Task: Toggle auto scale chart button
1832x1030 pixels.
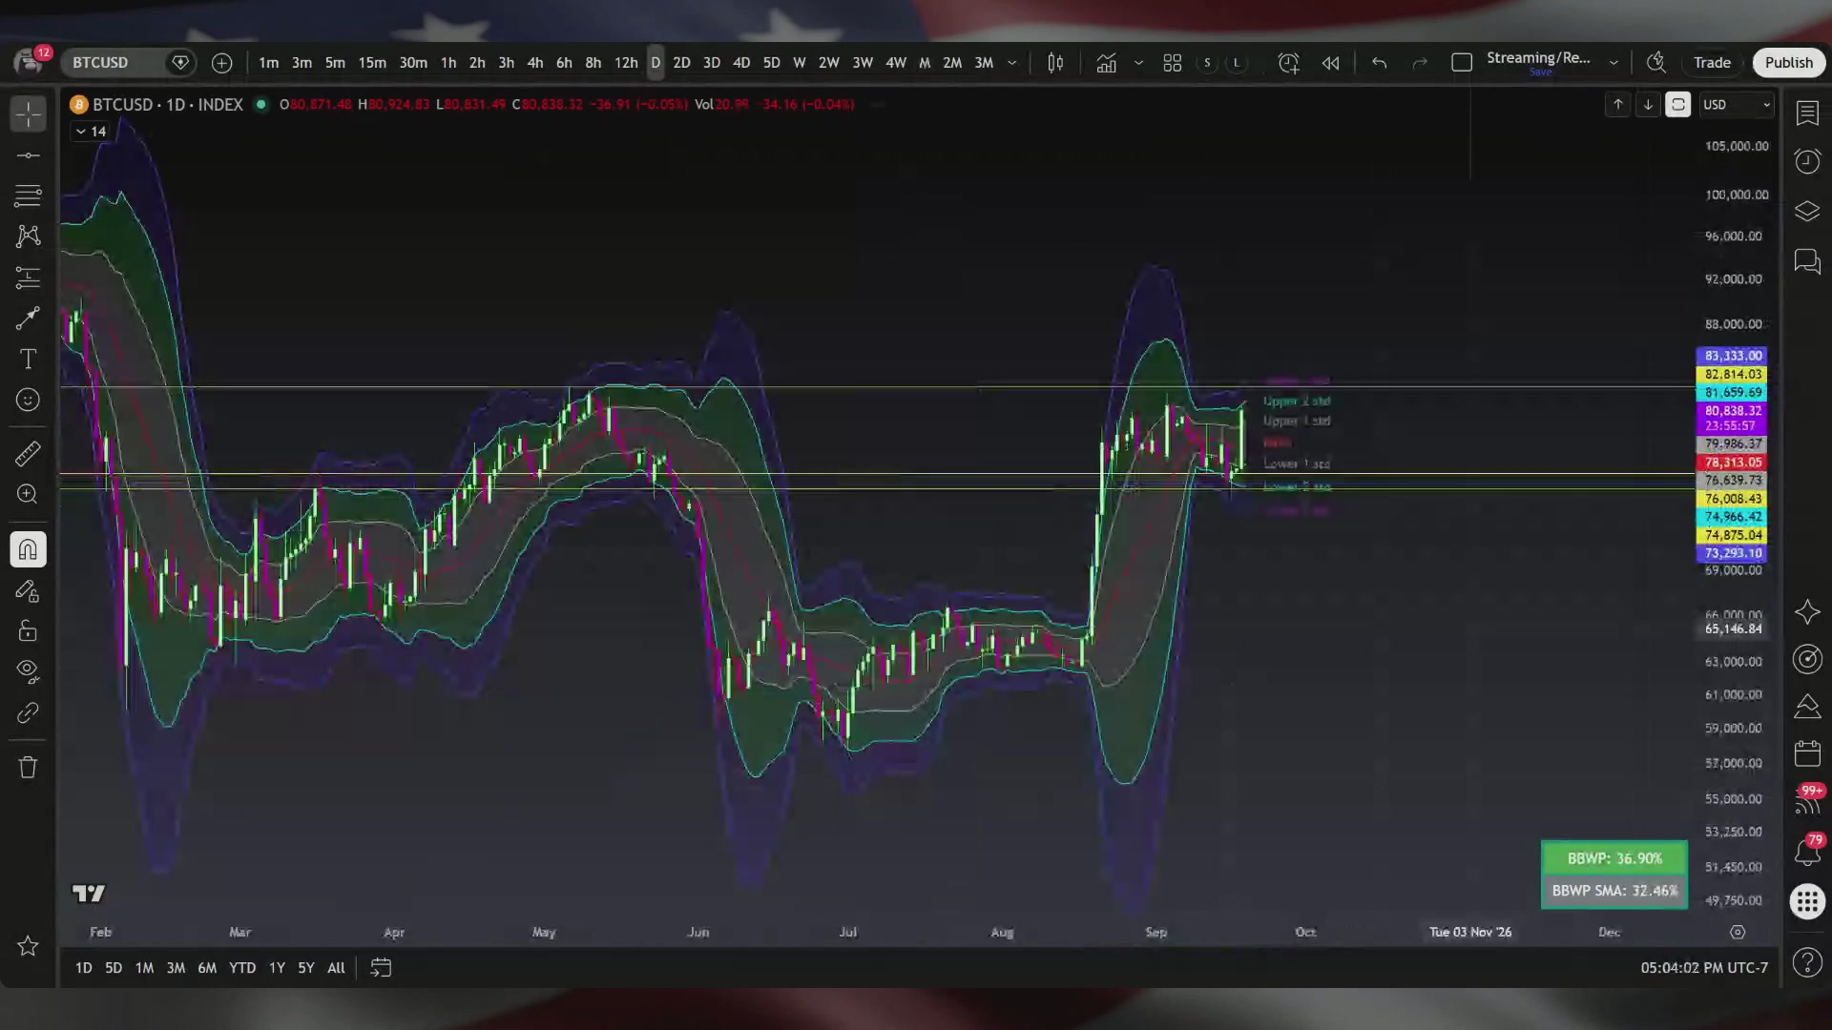Action: pyautogui.click(x=1677, y=105)
